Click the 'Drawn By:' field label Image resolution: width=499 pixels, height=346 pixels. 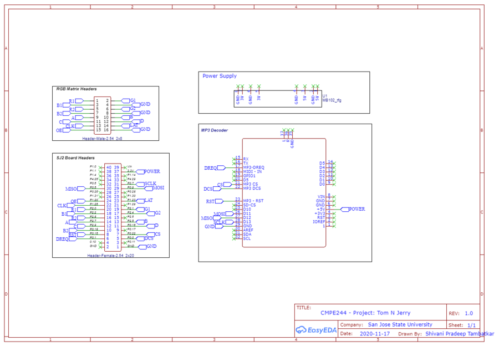coord(410,334)
